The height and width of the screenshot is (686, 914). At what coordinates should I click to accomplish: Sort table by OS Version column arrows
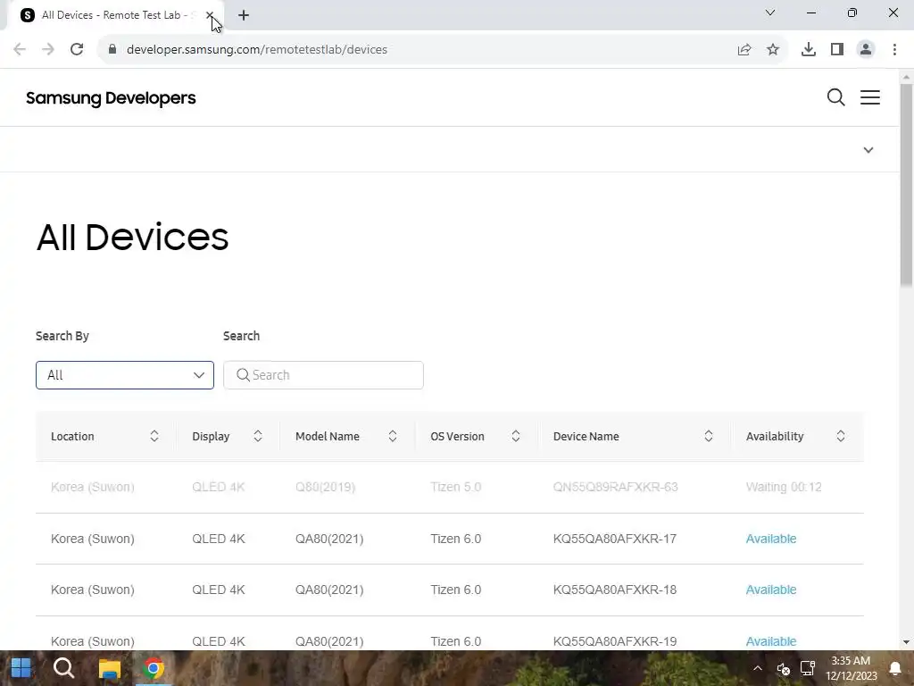tap(515, 436)
